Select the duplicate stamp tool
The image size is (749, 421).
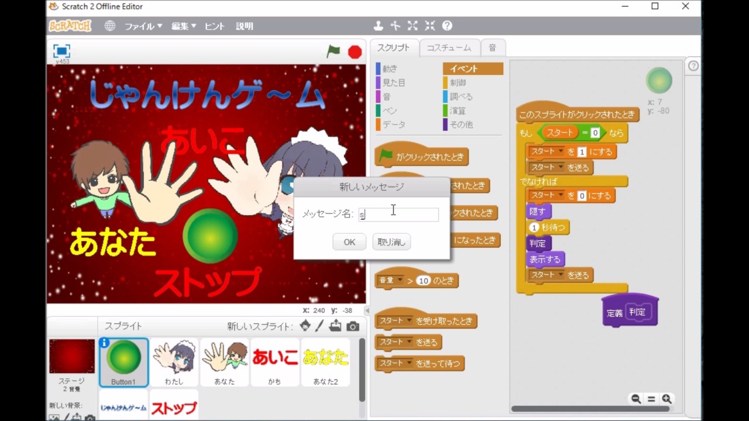click(x=379, y=26)
